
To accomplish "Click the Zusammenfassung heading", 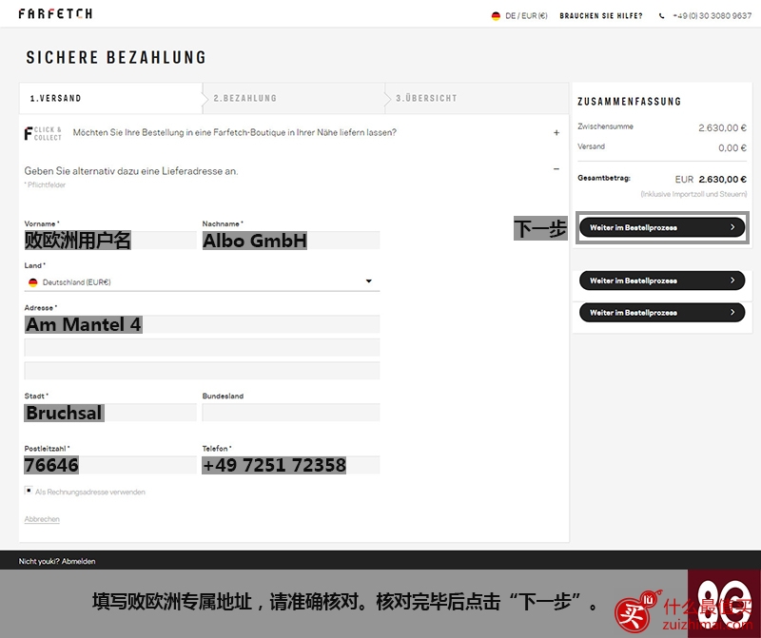I will tap(629, 102).
